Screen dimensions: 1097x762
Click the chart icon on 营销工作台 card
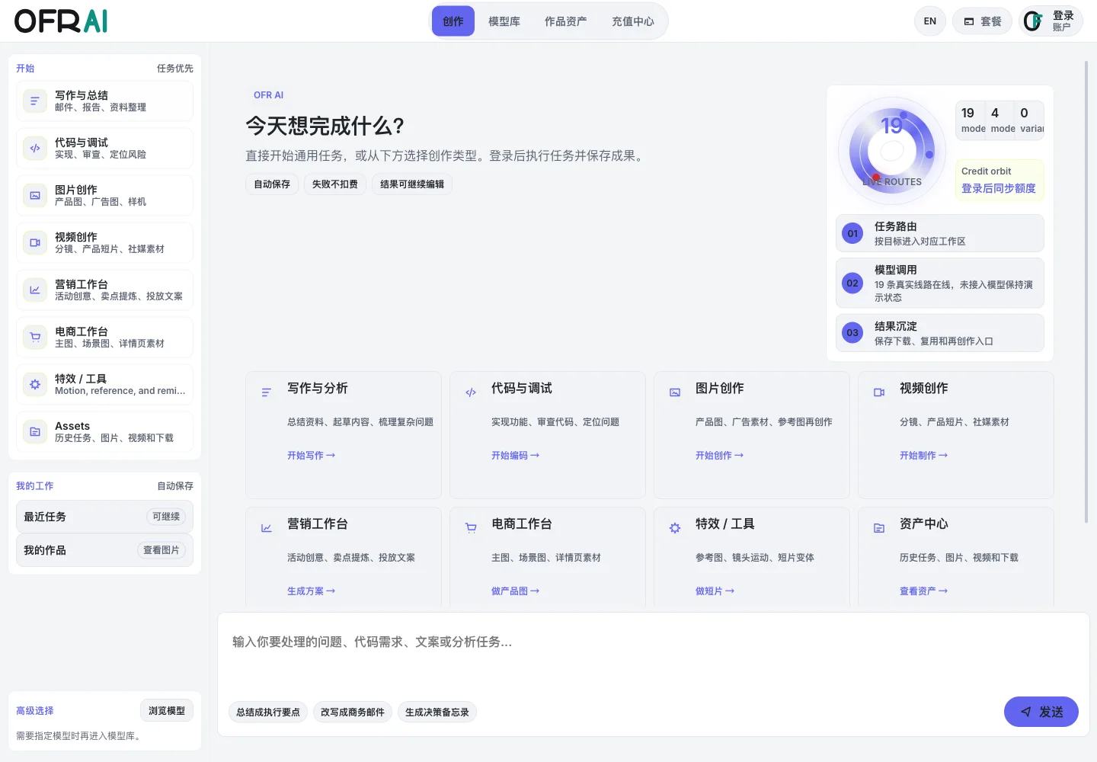(267, 528)
